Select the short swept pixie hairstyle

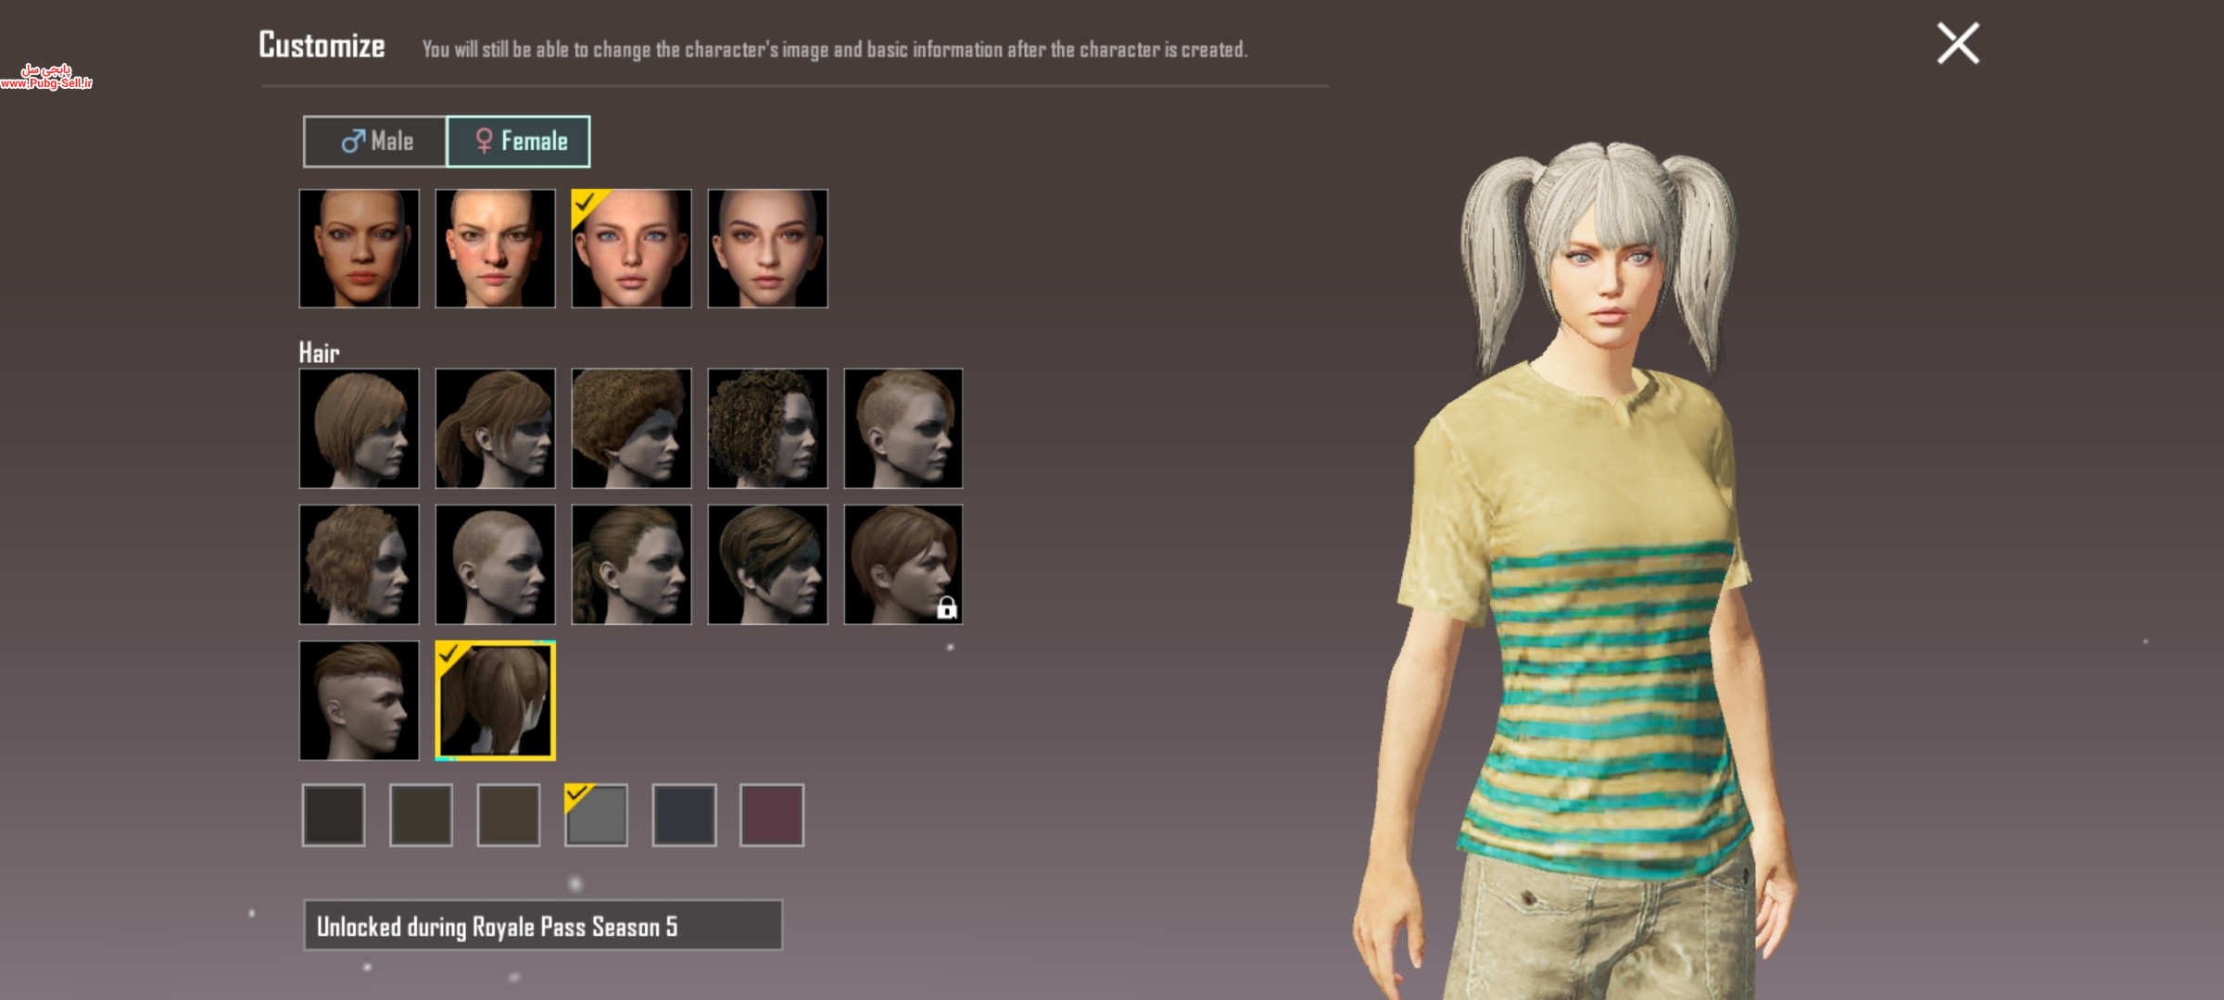768,565
